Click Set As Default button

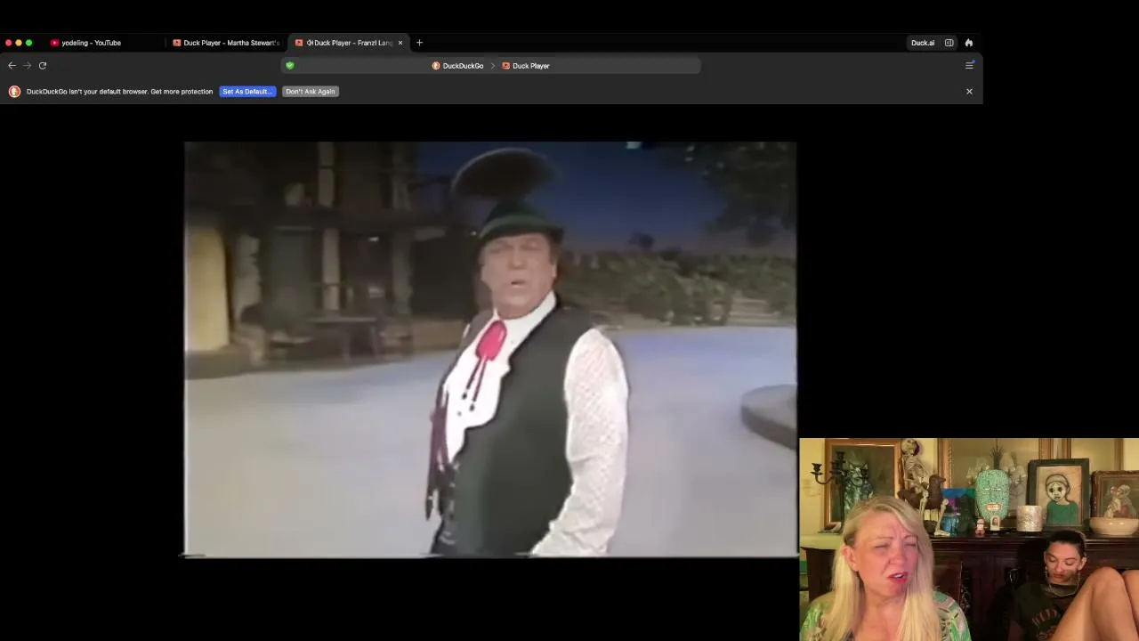(247, 92)
